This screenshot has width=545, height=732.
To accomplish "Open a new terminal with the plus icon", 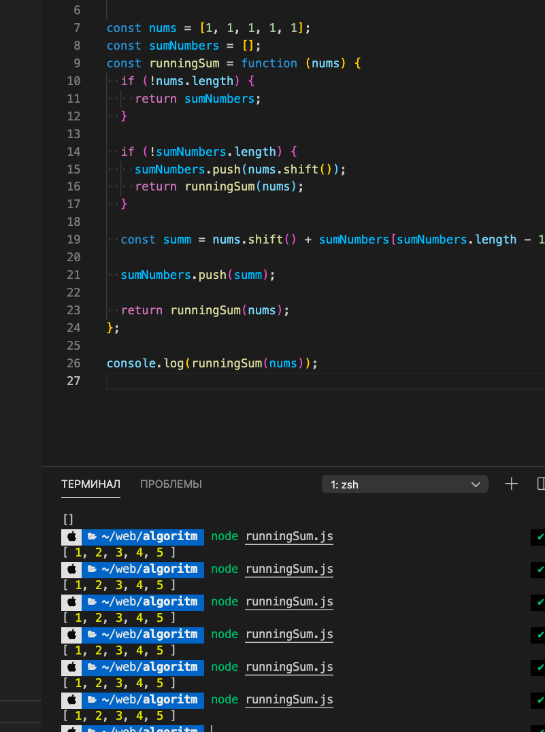I will tap(512, 484).
